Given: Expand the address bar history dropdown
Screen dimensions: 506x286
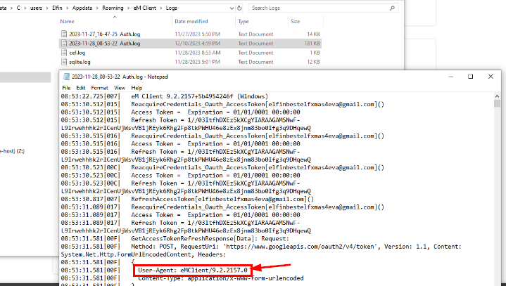Looking at the screenshot, I should point(232,8).
